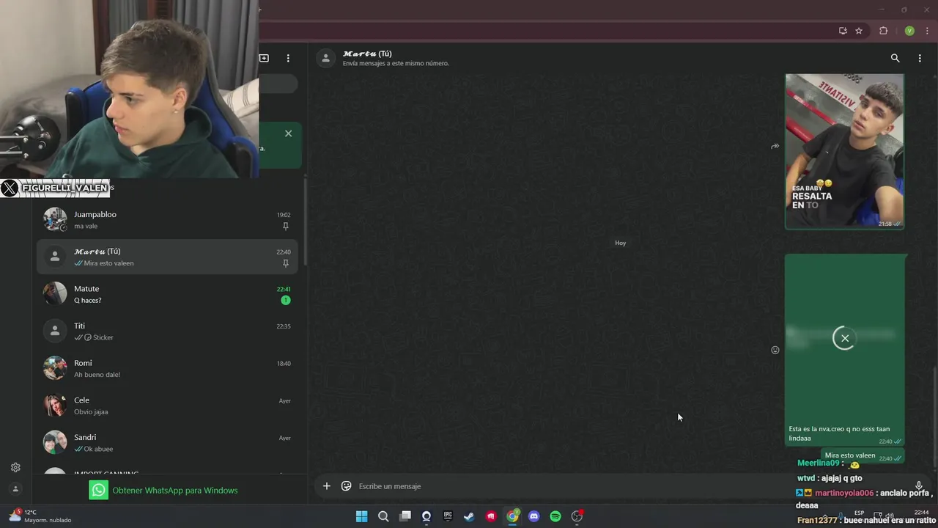Click the new chat icon above the chat list
The width and height of the screenshot is (938, 528).
pos(264,58)
